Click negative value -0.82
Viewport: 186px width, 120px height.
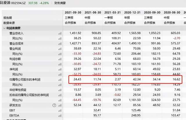pos(117,95)
